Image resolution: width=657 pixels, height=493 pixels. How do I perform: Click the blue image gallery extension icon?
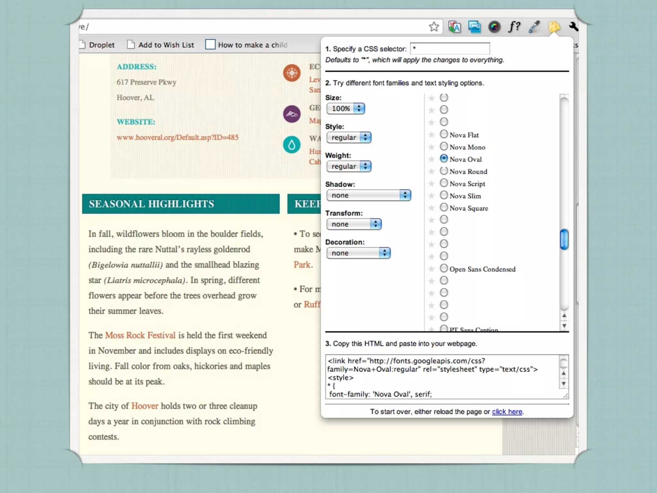click(x=474, y=27)
